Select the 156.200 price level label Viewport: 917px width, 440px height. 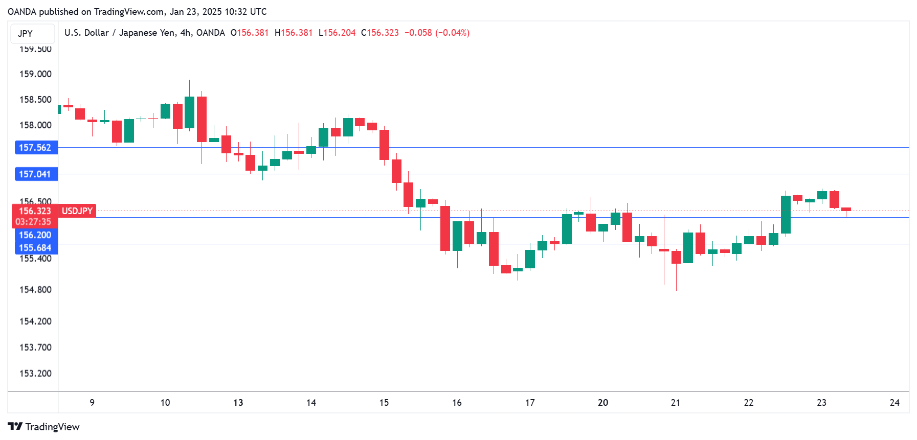[x=35, y=235]
